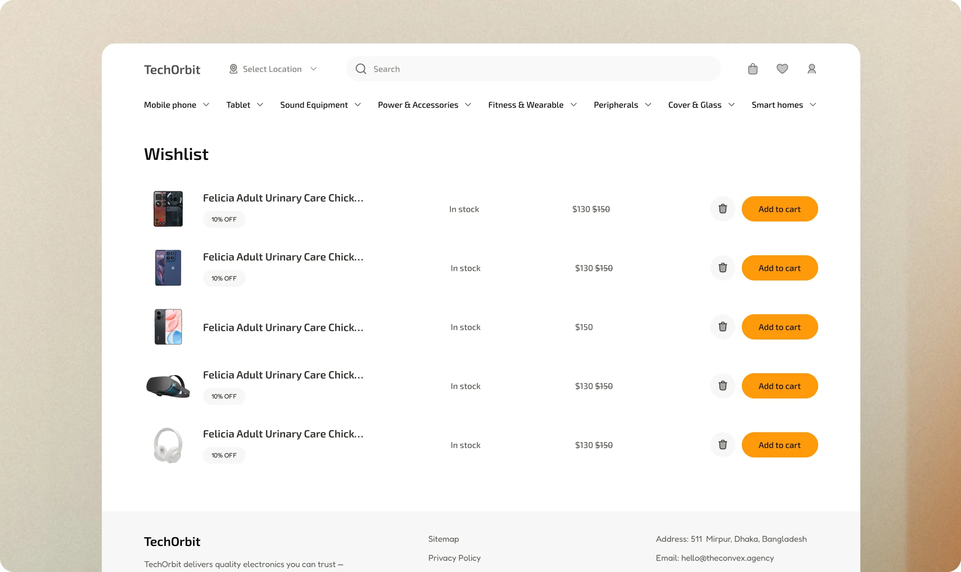
Task: Remove the VR headset item via trash icon
Action: [x=722, y=386]
